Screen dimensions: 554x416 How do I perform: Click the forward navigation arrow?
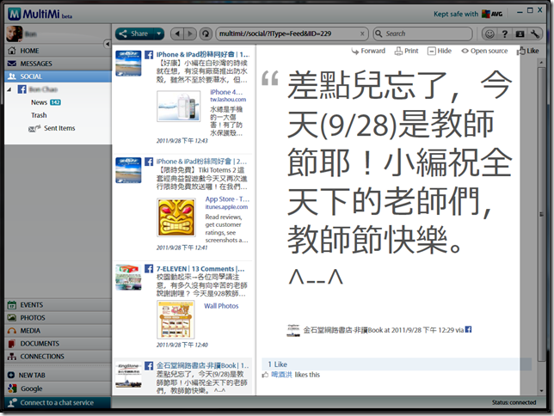189,34
